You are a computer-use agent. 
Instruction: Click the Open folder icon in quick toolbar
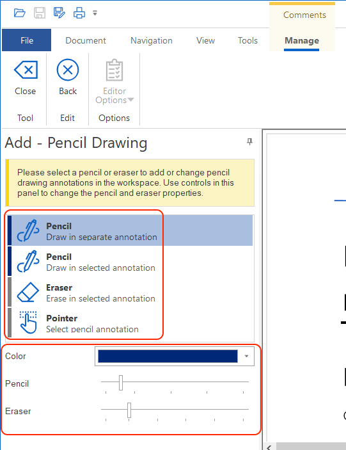coord(19,13)
